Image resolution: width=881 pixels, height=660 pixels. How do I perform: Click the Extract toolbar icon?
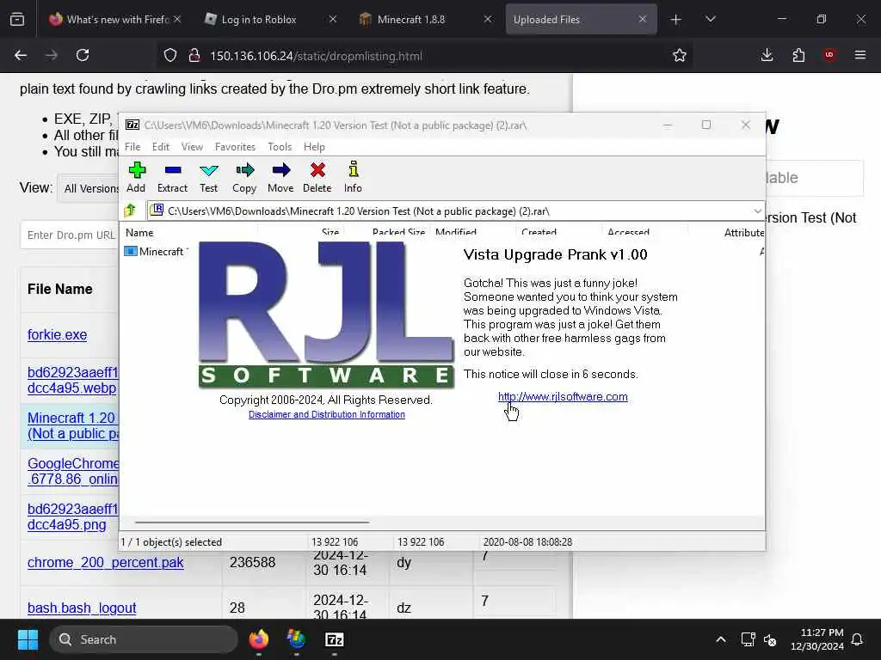(172, 177)
